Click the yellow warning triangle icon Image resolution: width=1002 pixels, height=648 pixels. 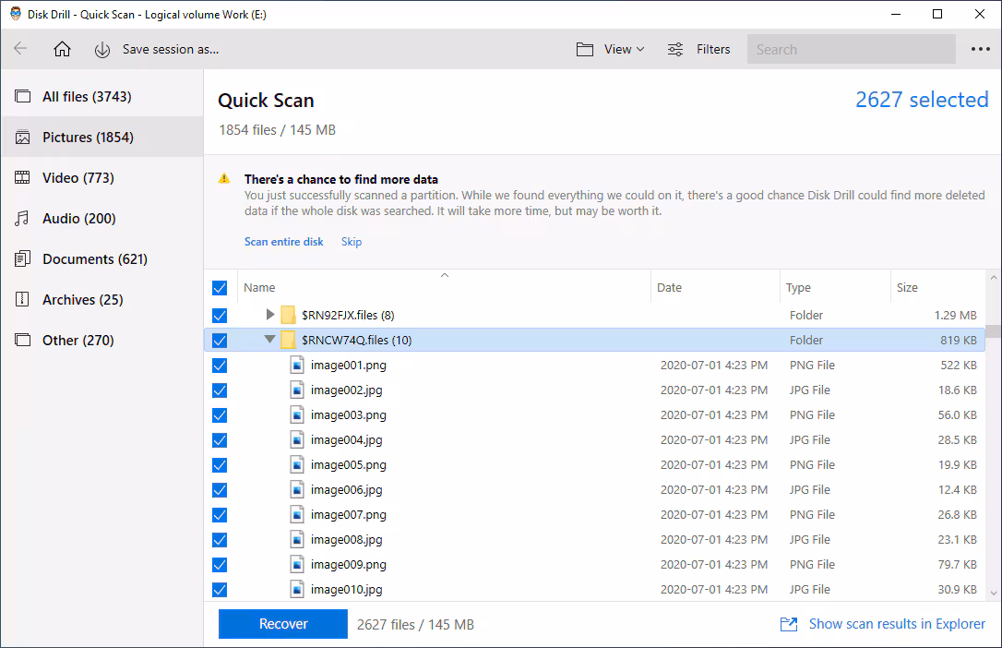pos(223,178)
